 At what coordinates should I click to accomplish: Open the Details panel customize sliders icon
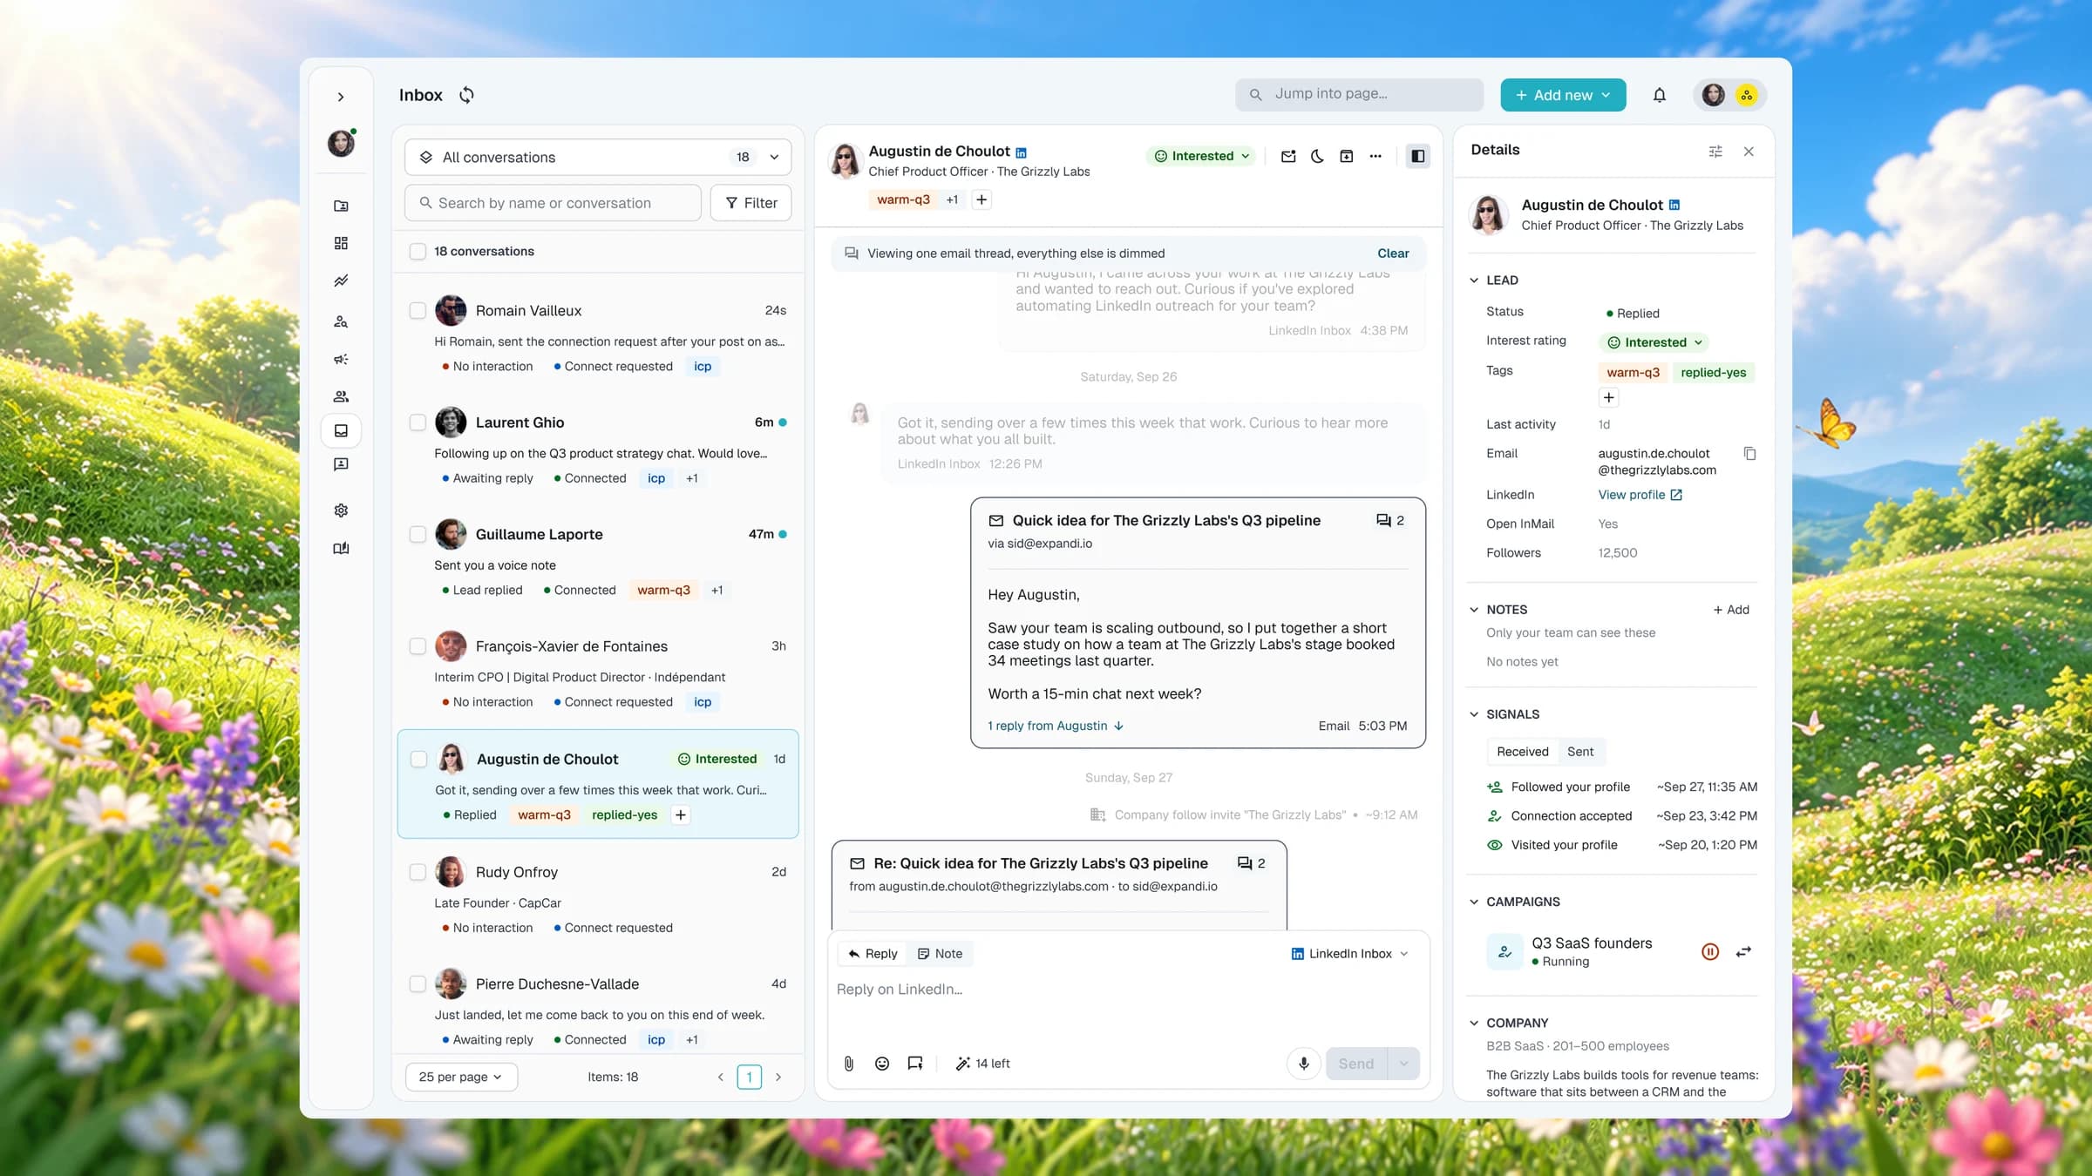[x=1715, y=151]
